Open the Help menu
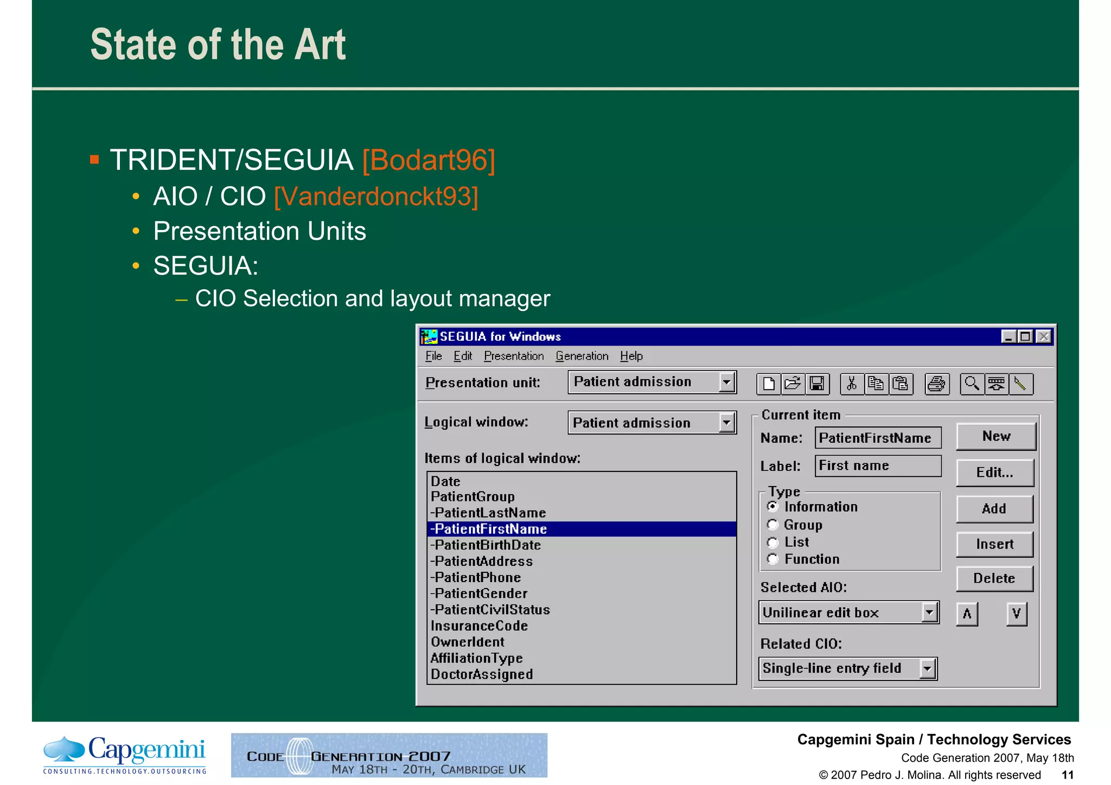Image resolution: width=1111 pixels, height=785 pixels. [631, 356]
